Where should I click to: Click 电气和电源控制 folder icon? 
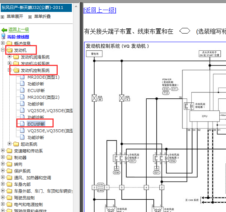pyautogui.click(x=10, y=204)
